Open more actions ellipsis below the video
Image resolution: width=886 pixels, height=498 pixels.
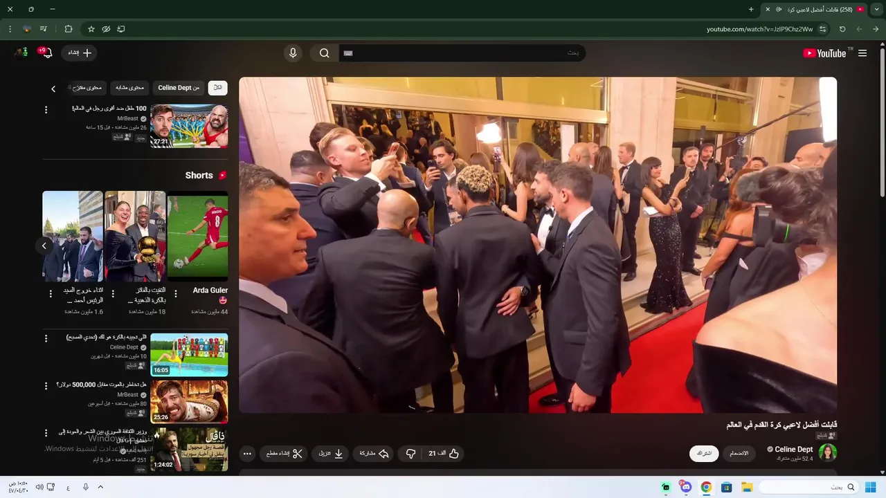(x=247, y=454)
